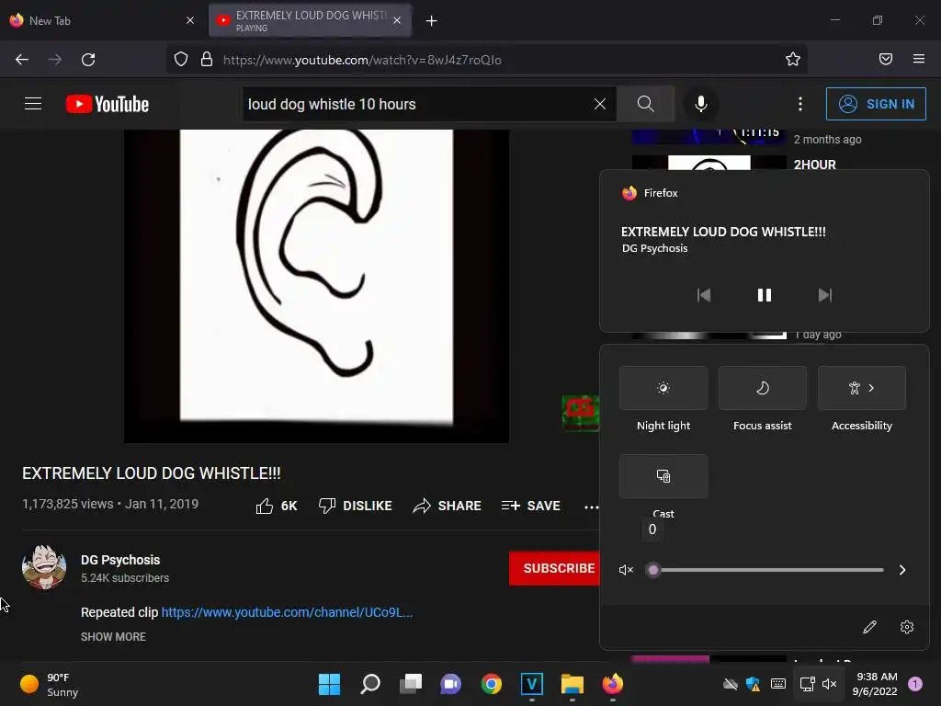
Task: Save video to a playlist
Action: (x=531, y=507)
